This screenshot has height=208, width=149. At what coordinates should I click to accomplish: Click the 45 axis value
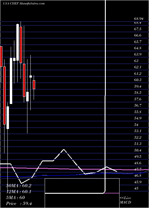coord(136,189)
